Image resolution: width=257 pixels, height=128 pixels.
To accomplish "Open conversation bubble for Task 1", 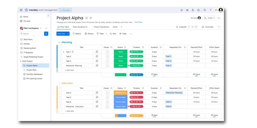I will tap(97, 52).
